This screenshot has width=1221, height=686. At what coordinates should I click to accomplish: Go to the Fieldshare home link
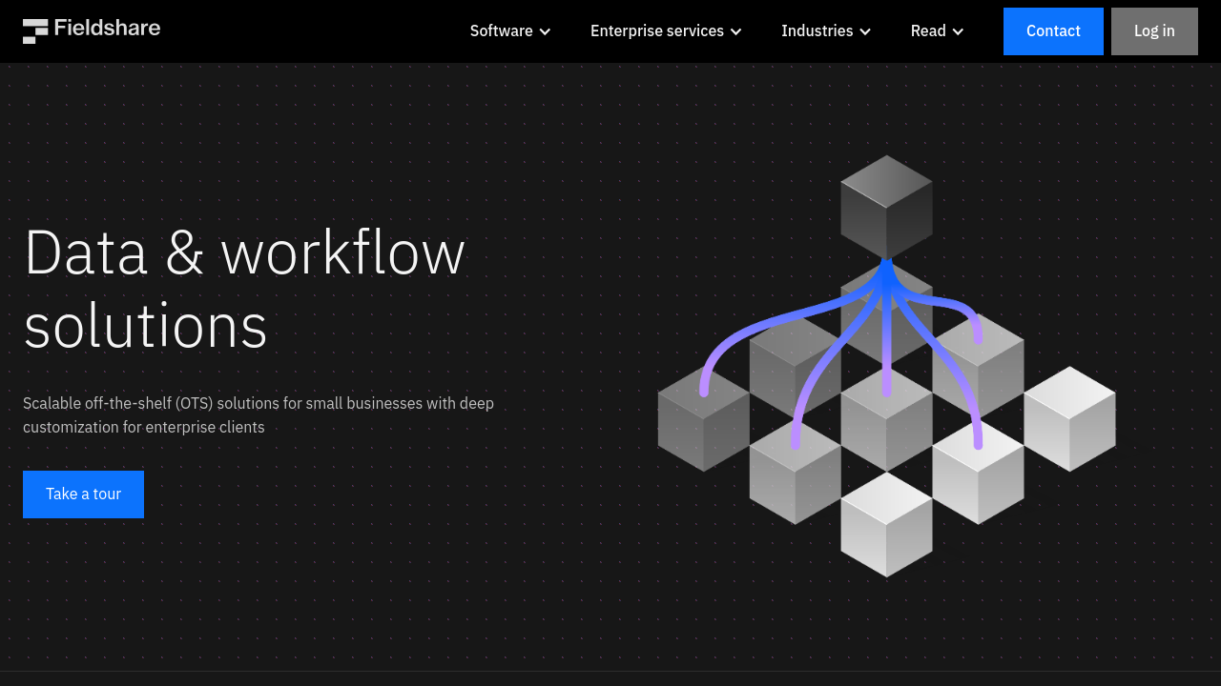[x=92, y=30]
